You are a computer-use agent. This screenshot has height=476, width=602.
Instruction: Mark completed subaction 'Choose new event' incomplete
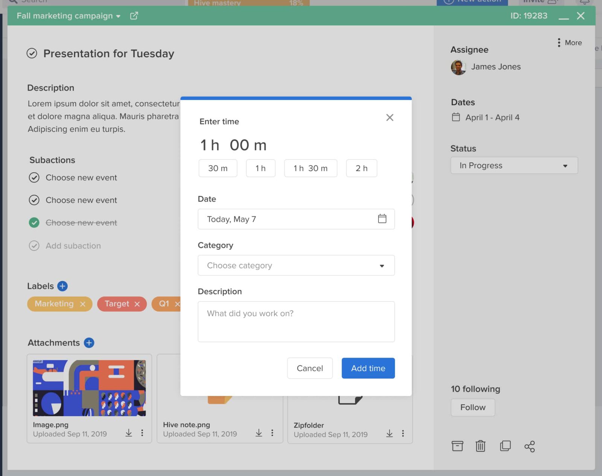(34, 223)
